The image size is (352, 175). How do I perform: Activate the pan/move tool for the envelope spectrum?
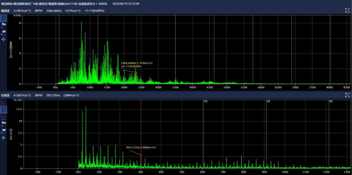pos(3,138)
